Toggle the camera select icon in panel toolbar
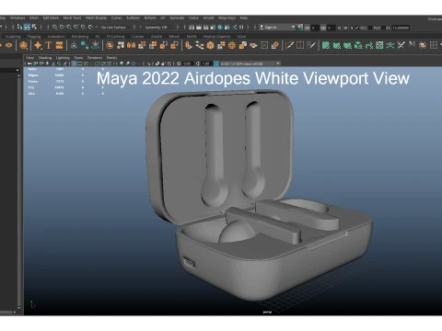 [29, 63]
